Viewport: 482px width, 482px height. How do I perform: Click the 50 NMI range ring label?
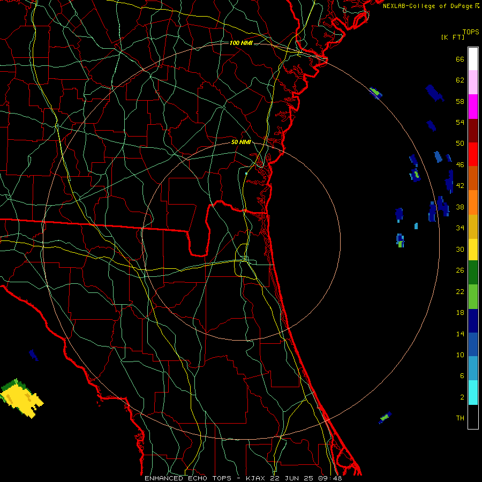tap(241, 142)
